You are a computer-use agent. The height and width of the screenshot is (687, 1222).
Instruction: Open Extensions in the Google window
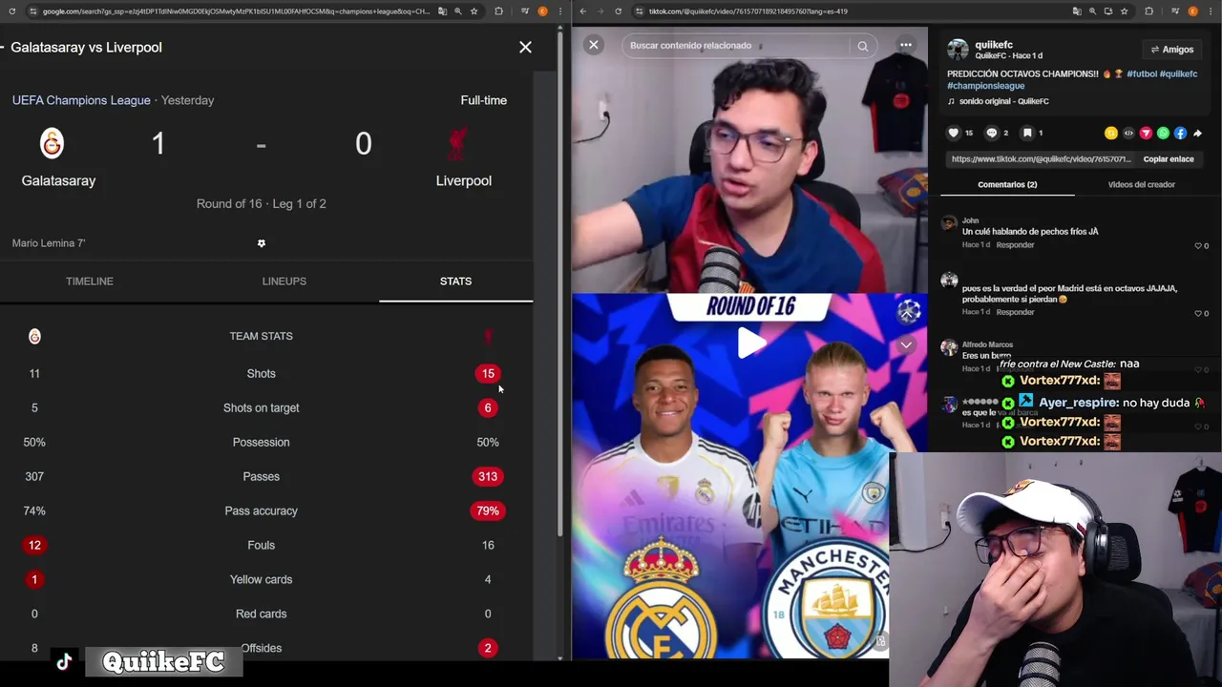click(498, 11)
